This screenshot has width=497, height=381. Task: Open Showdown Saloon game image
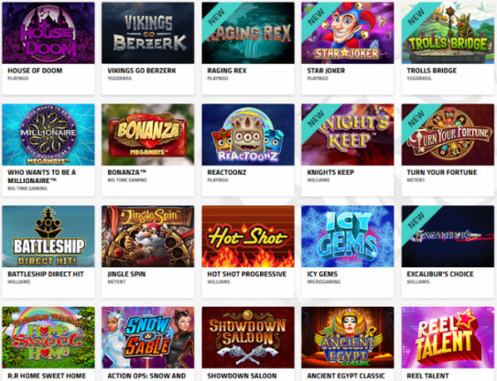248,338
